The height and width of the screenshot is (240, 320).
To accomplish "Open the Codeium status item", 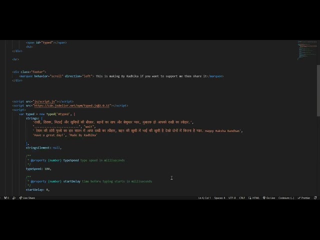I will (x=286, y=198).
